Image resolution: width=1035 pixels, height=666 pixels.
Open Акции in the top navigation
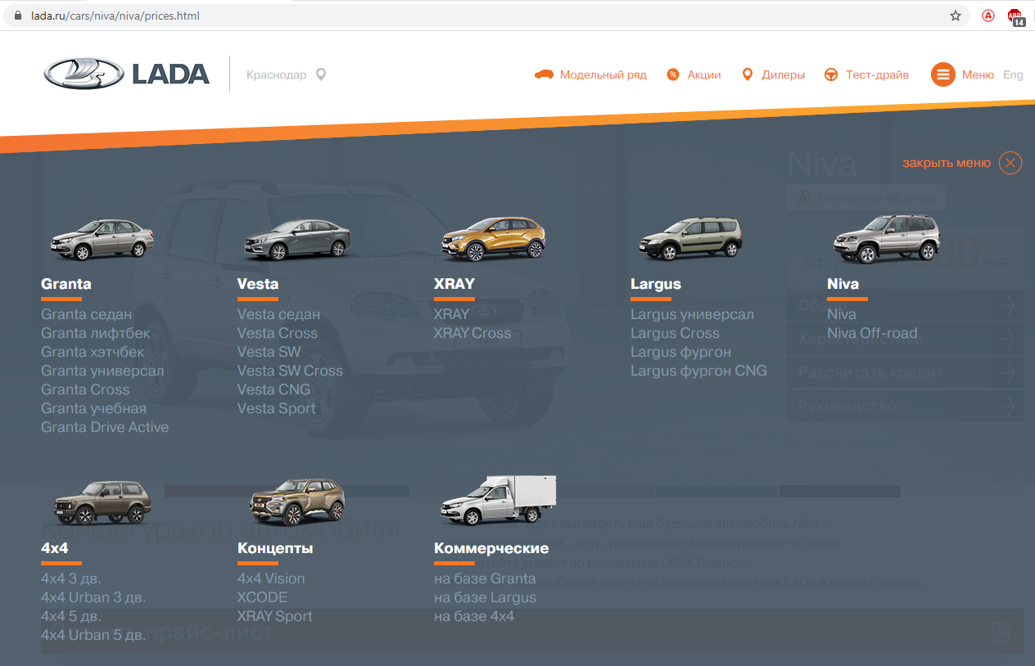(x=704, y=74)
